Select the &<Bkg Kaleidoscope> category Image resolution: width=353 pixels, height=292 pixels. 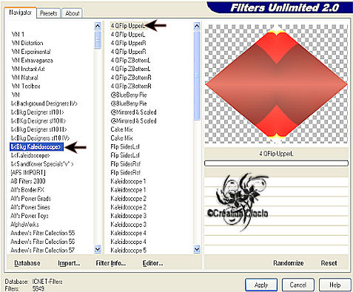click(36, 147)
